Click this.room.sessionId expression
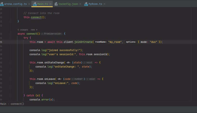The image size is (197, 113). click(x=93, y=54)
